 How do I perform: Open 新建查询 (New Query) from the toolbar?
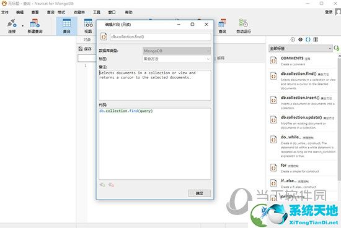pos(35,26)
